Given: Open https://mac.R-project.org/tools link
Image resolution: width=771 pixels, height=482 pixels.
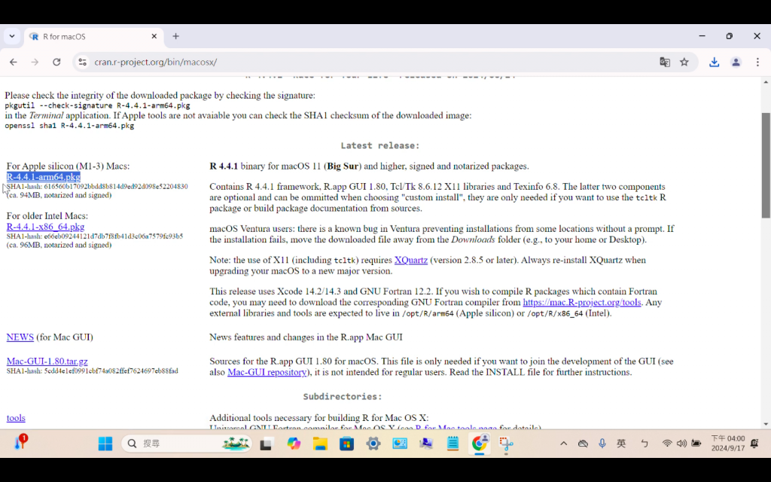Looking at the screenshot, I should (582, 302).
